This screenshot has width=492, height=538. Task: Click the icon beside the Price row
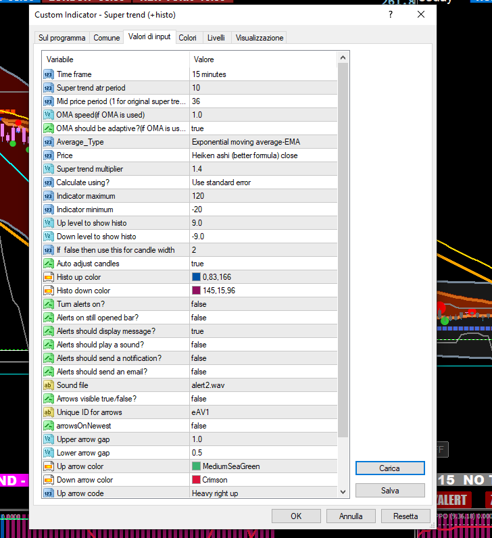(49, 155)
